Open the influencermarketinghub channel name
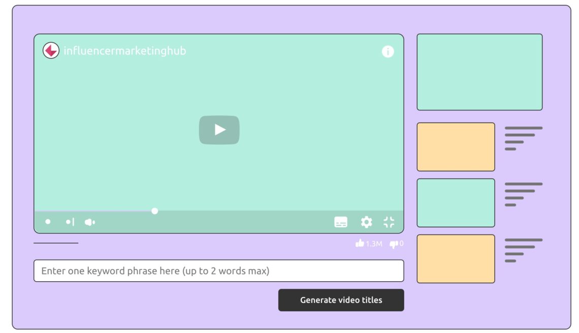579x333 pixels. point(124,51)
